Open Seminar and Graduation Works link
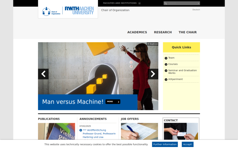This screenshot has height=149, width=238. pos(182,72)
